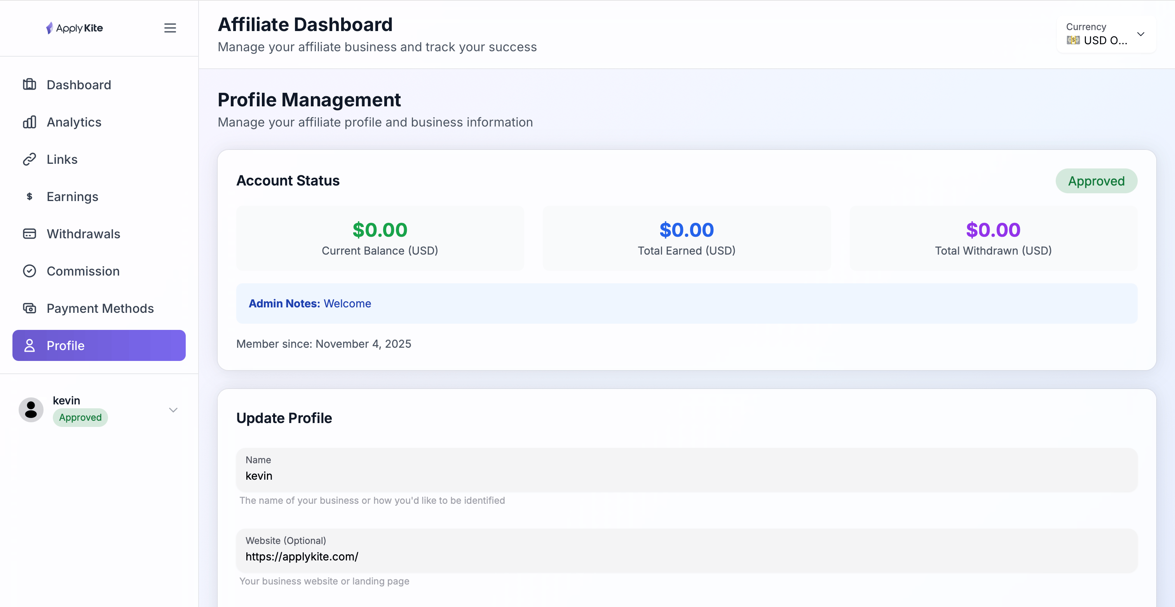Navigate to Withdrawals section
This screenshot has width=1175, height=607.
[x=84, y=234]
